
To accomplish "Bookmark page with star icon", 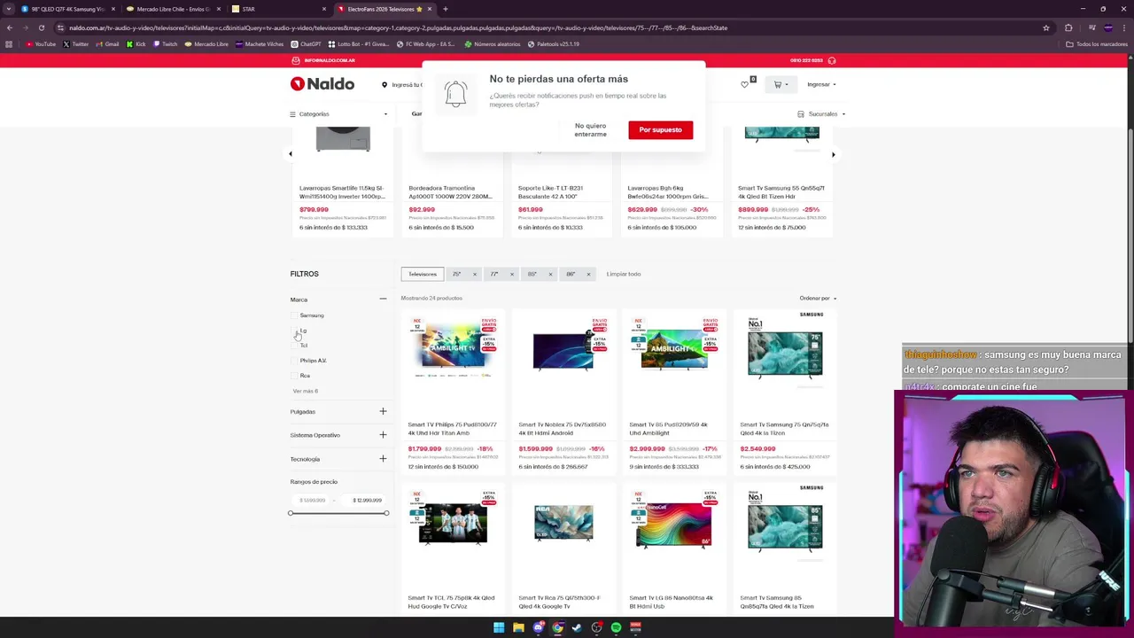I will point(1046,27).
